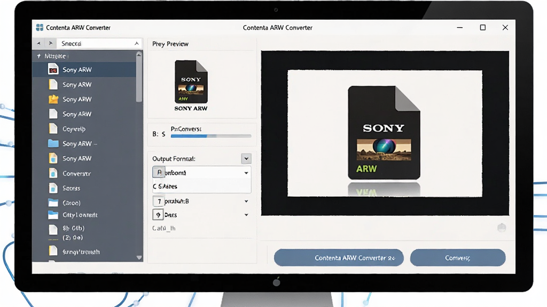Select the highlighted Sony ARW row in the sidebar
Viewport: 547px width, 307px height.
[x=84, y=70]
